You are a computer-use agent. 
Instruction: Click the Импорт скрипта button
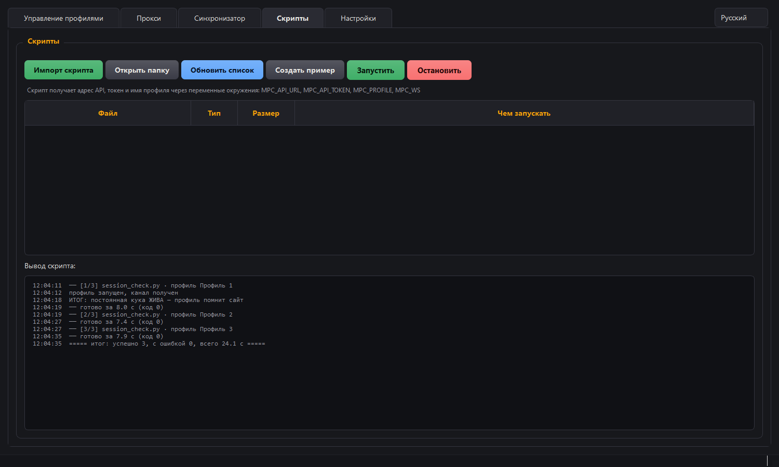coord(63,70)
